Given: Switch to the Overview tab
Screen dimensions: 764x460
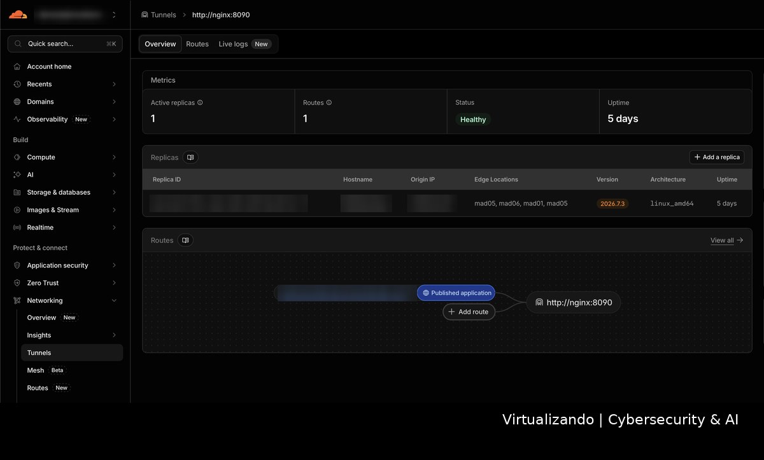Looking at the screenshot, I should pyautogui.click(x=160, y=44).
